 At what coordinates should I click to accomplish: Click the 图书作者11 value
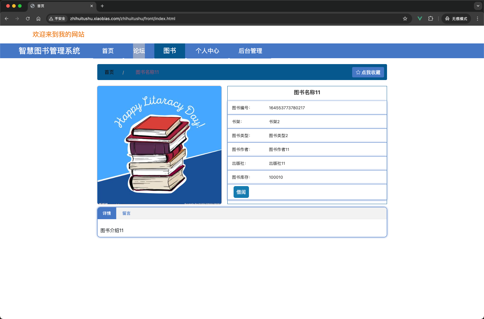[279, 149]
